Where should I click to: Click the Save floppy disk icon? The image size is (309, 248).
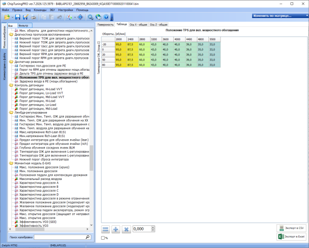click(x=18, y=17)
